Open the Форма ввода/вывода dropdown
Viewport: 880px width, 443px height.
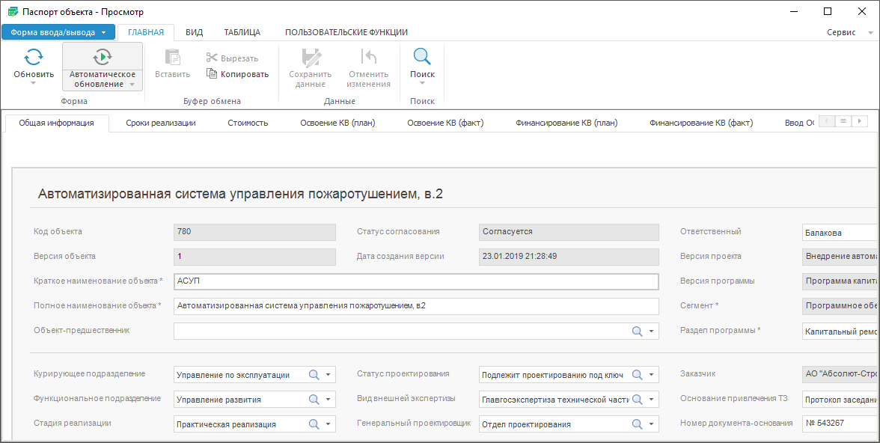[x=58, y=32]
